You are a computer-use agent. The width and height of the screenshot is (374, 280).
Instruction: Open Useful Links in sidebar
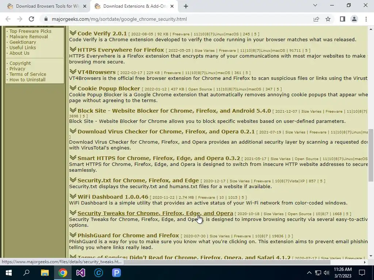(x=23, y=47)
